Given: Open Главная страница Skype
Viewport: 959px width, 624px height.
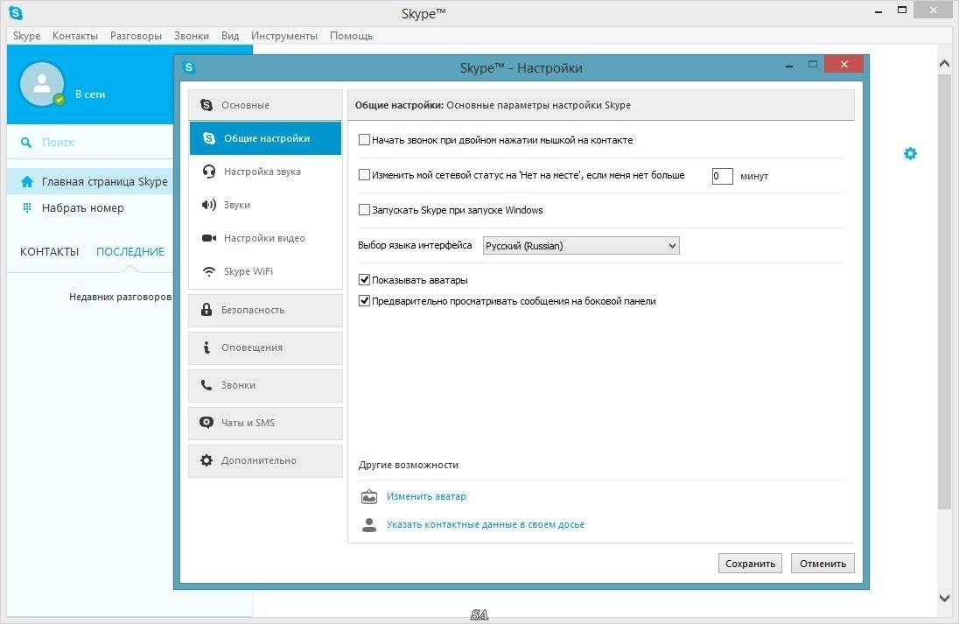Looking at the screenshot, I should click(x=90, y=182).
